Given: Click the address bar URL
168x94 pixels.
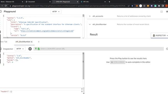Looking at the screenshot, I should (69, 6).
